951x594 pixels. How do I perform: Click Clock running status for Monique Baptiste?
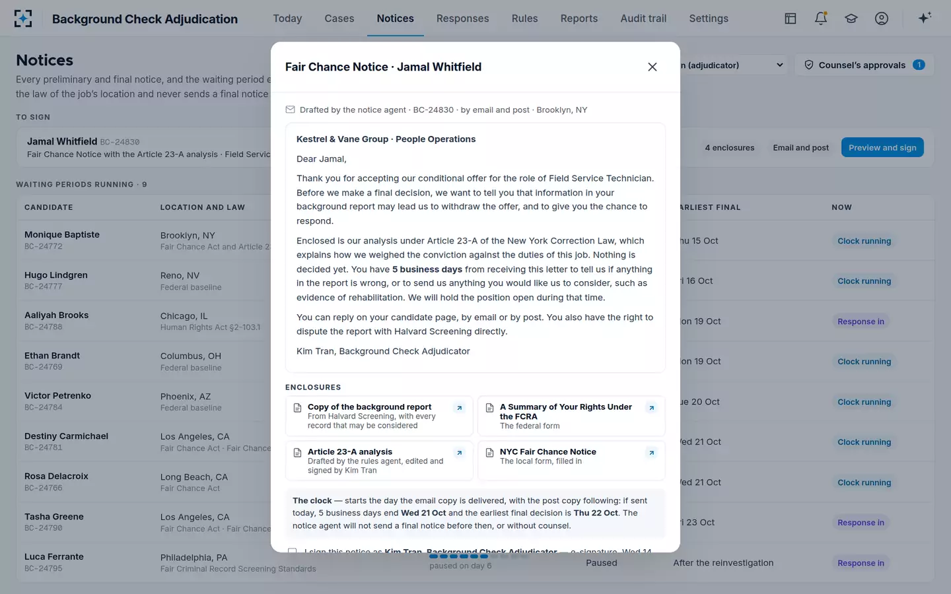point(864,241)
